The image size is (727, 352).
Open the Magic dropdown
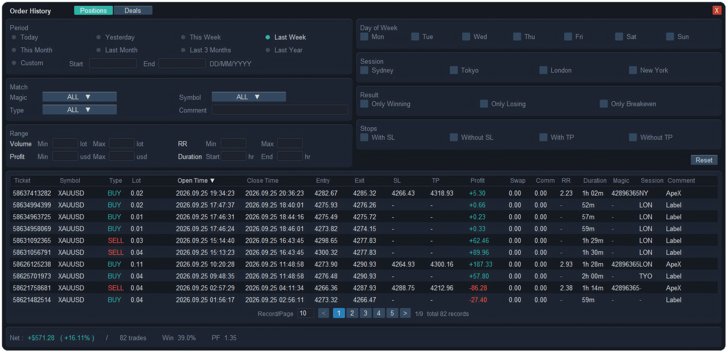(x=80, y=97)
